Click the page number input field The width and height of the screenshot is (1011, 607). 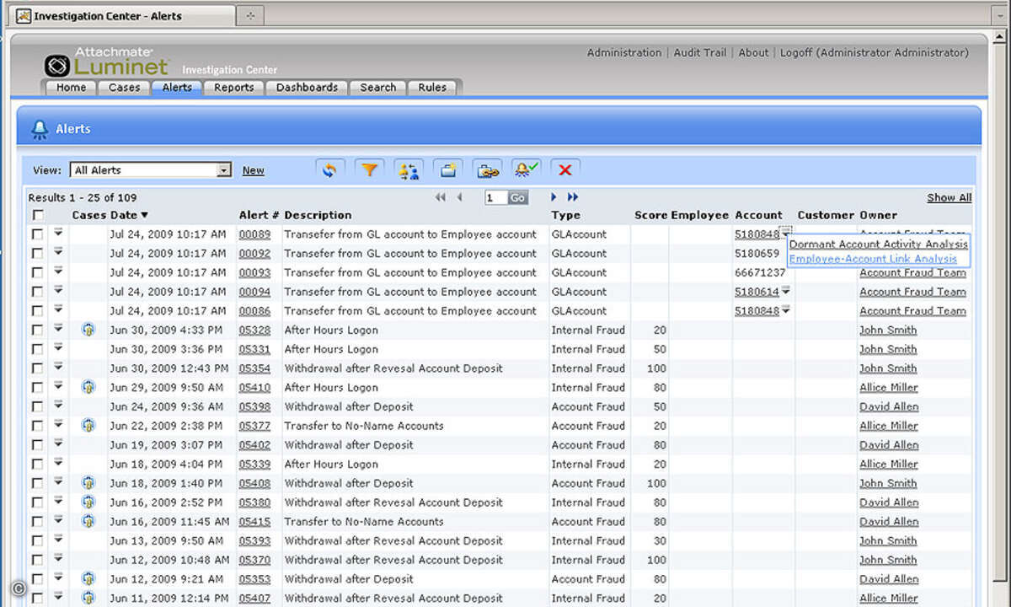(495, 197)
